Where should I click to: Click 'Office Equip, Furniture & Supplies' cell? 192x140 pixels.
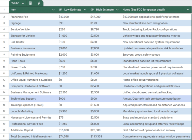[33, 80]
